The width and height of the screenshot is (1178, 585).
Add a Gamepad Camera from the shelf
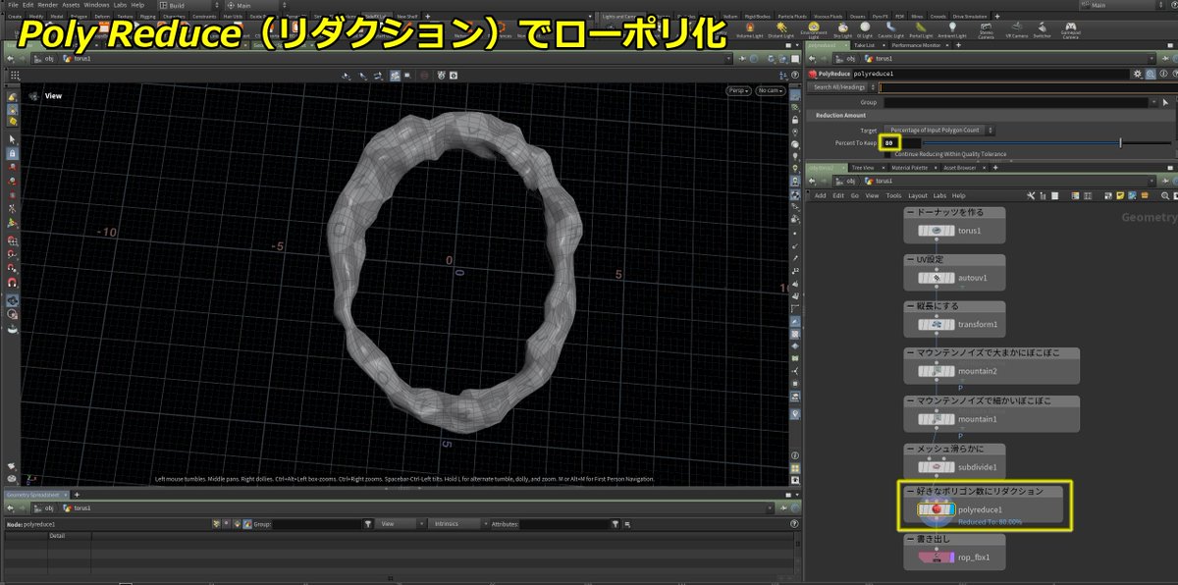pyautogui.click(x=1071, y=29)
